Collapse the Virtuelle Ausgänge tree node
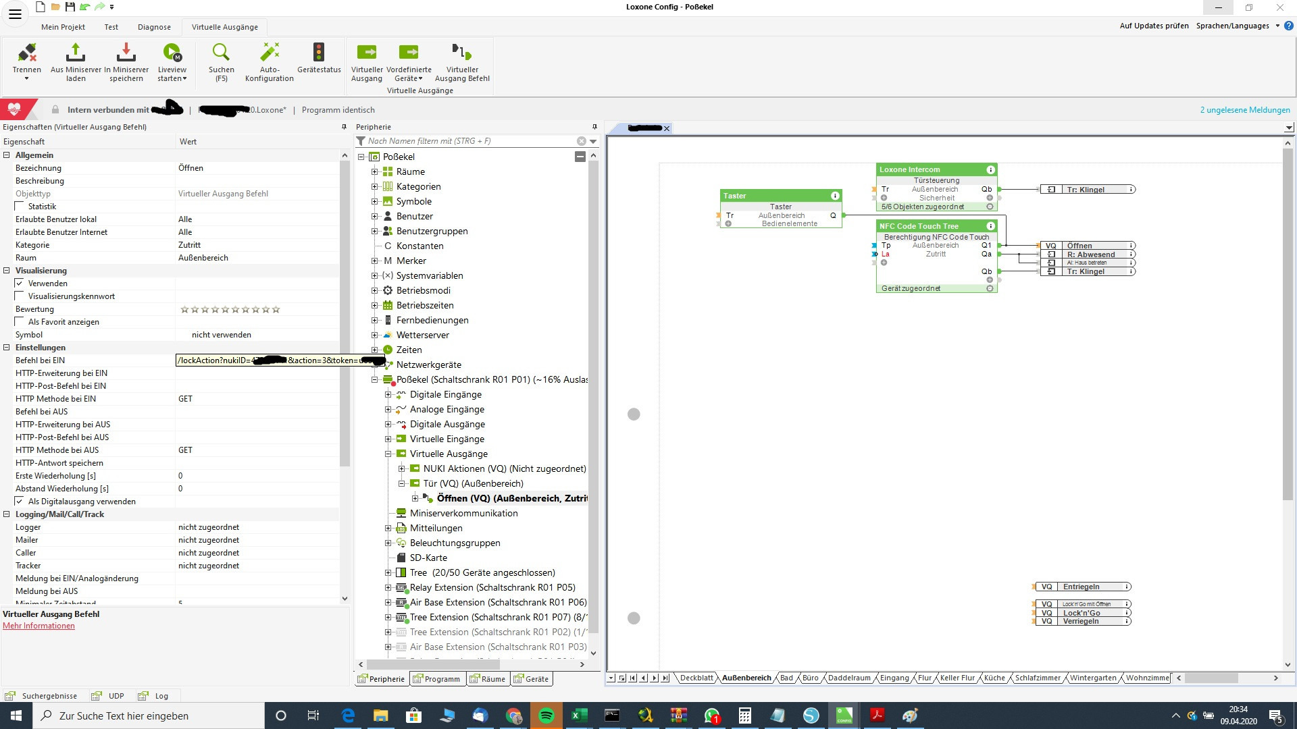Image resolution: width=1297 pixels, height=729 pixels. click(388, 454)
